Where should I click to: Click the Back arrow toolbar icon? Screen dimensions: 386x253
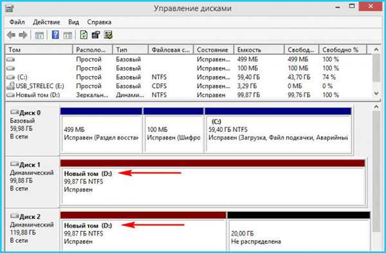point(11,35)
